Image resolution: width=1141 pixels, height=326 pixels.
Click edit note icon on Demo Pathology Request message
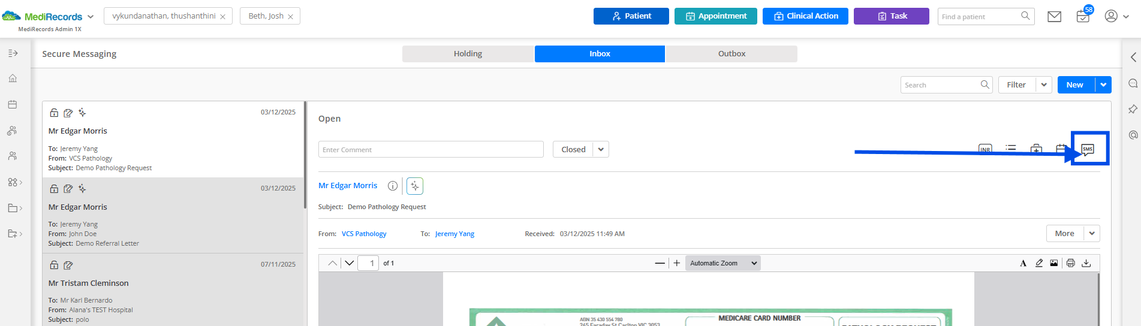68,113
